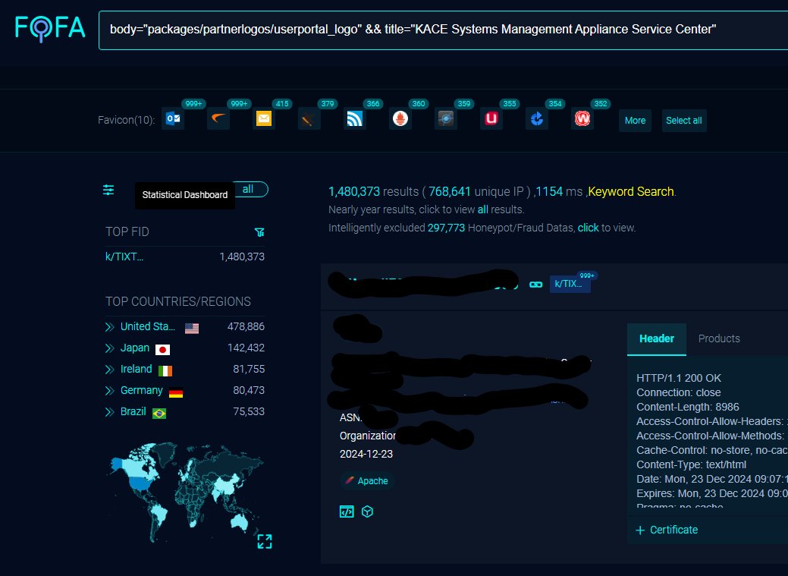
Task: Click the Apache feather tag
Action: [367, 481]
